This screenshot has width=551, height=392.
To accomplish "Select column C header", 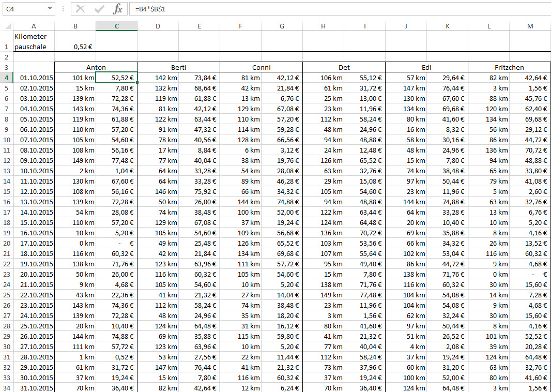I will (116, 26).
